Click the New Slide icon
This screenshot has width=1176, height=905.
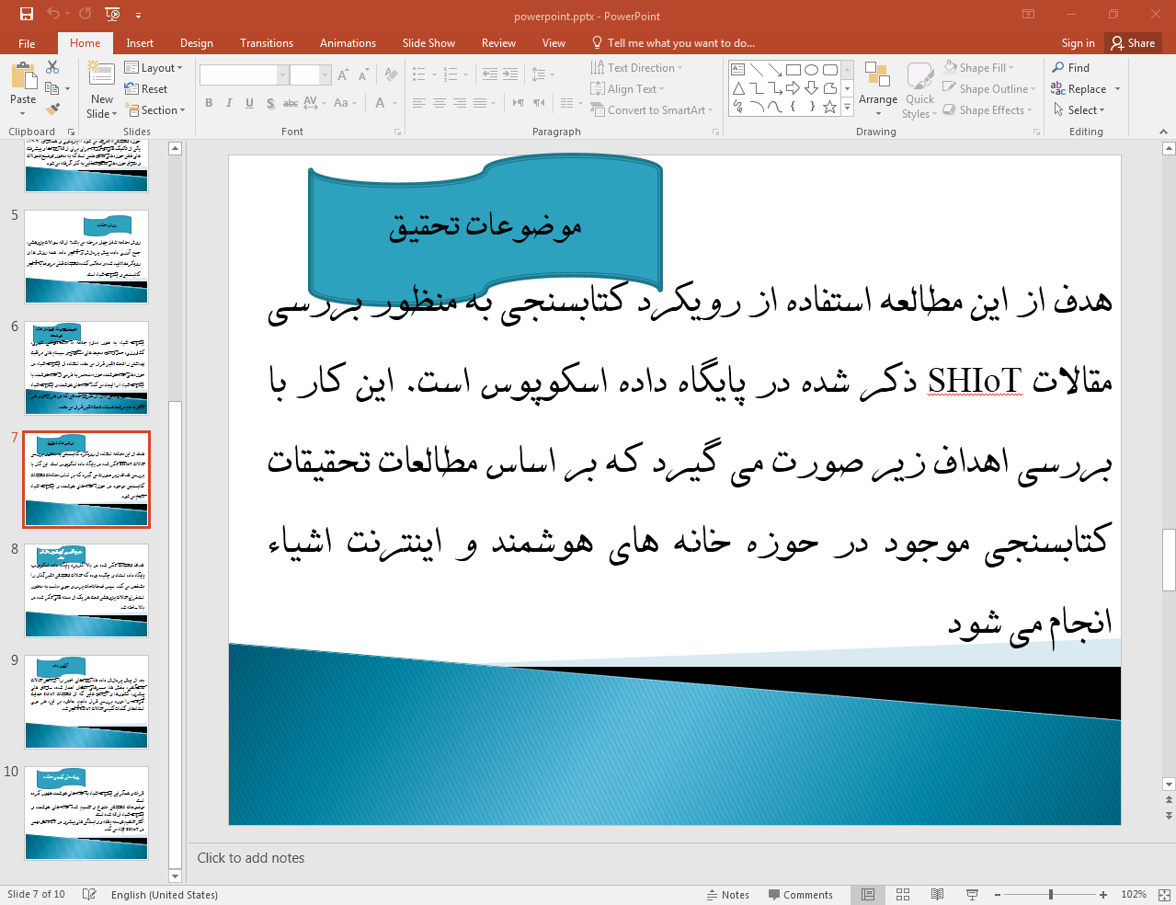point(101,75)
